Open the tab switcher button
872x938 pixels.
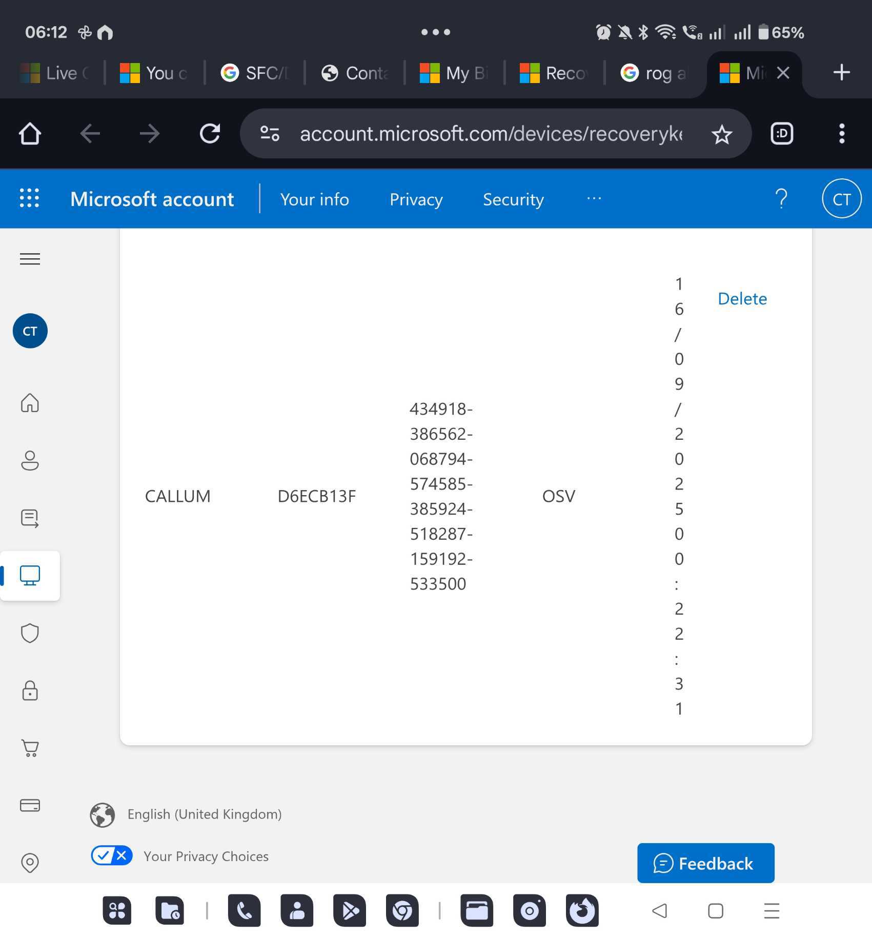pos(782,134)
